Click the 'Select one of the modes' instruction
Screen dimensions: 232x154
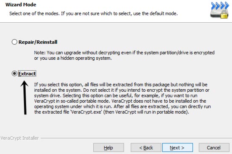click(x=93, y=13)
